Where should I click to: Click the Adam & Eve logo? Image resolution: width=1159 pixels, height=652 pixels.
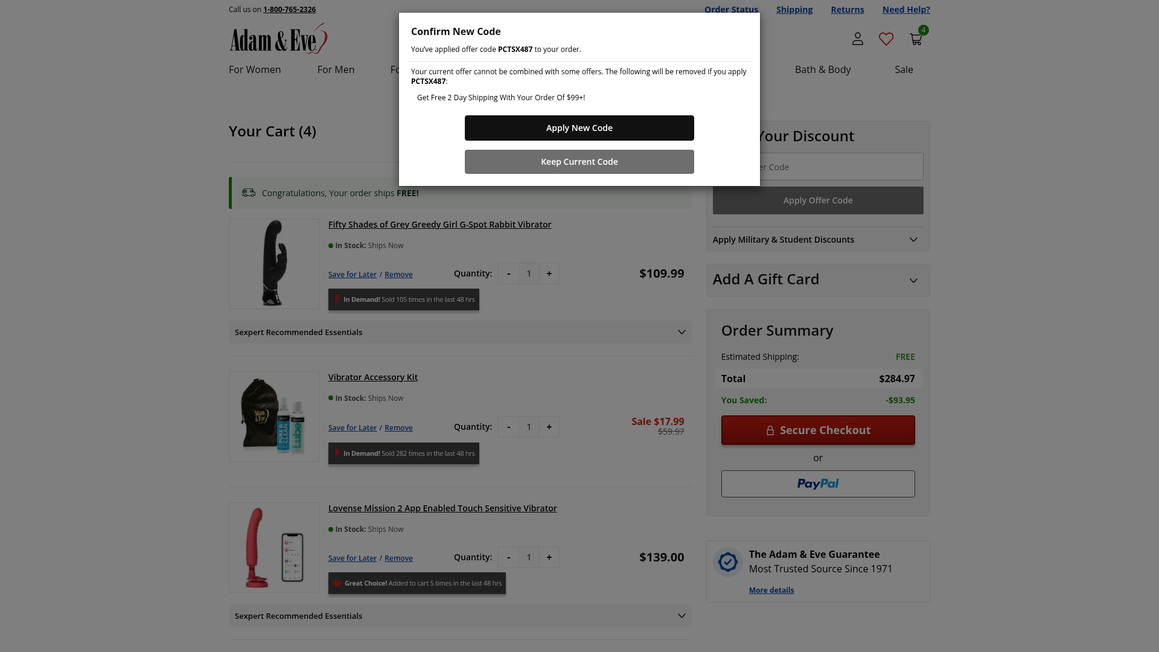(278, 39)
